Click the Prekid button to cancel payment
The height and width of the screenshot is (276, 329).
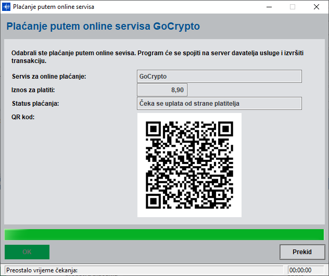[302, 252]
